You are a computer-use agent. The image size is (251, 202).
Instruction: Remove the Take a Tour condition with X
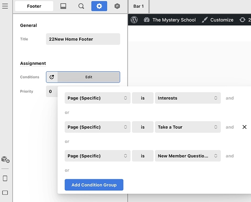click(x=245, y=127)
